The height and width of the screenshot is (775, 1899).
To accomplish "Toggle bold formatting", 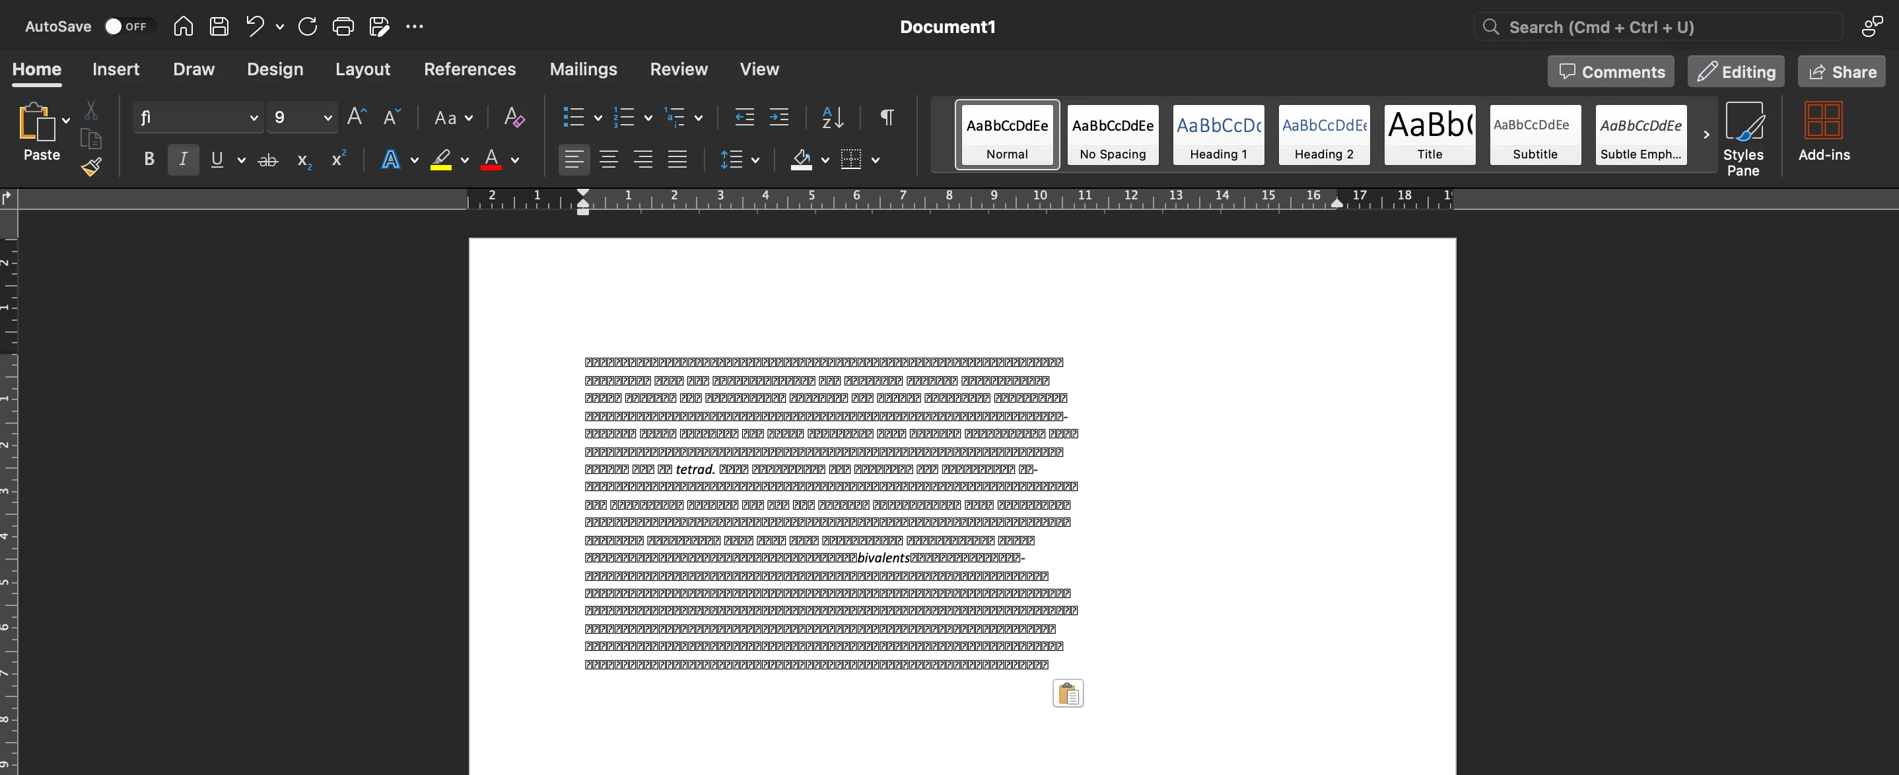I will click(149, 160).
